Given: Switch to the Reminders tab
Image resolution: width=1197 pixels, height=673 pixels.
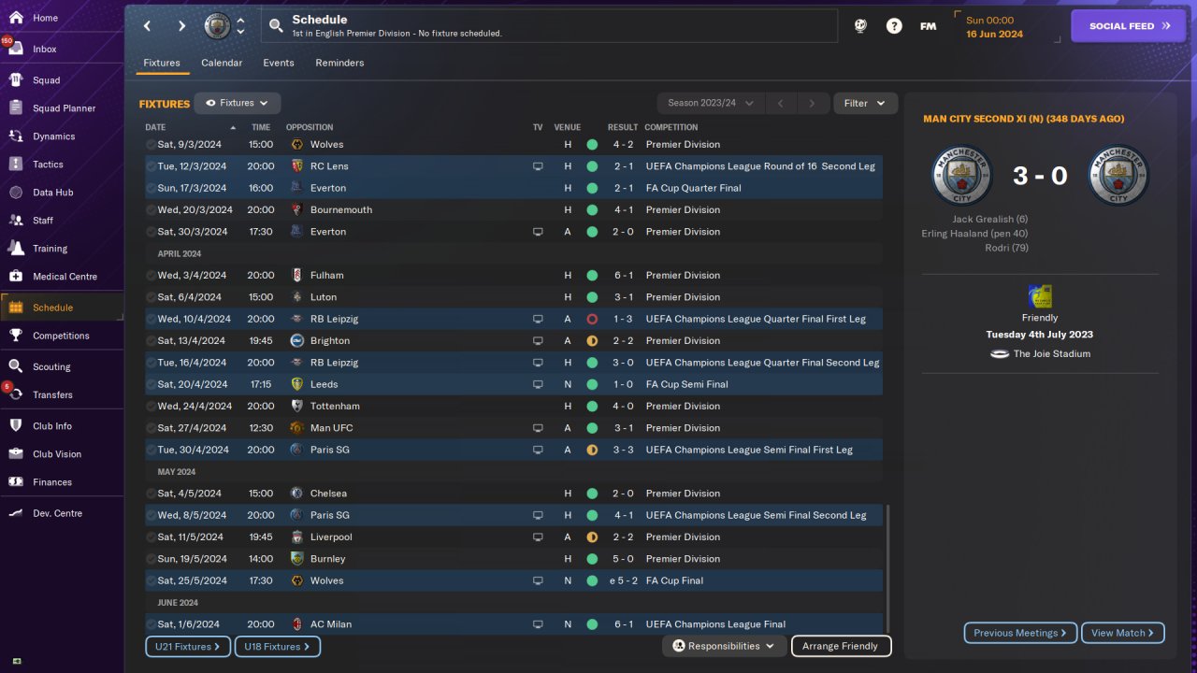Looking at the screenshot, I should click(x=339, y=63).
